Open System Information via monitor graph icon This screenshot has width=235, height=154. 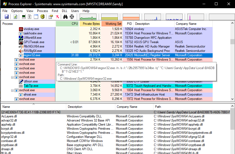tap(24, 17)
